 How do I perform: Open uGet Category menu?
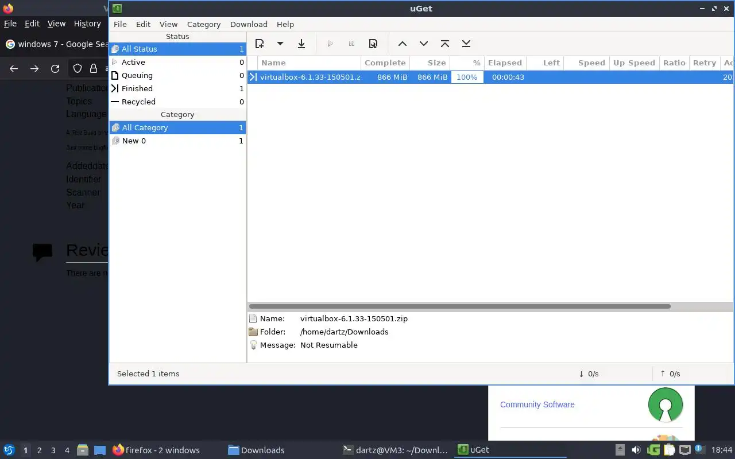pyautogui.click(x=204, y=24)
